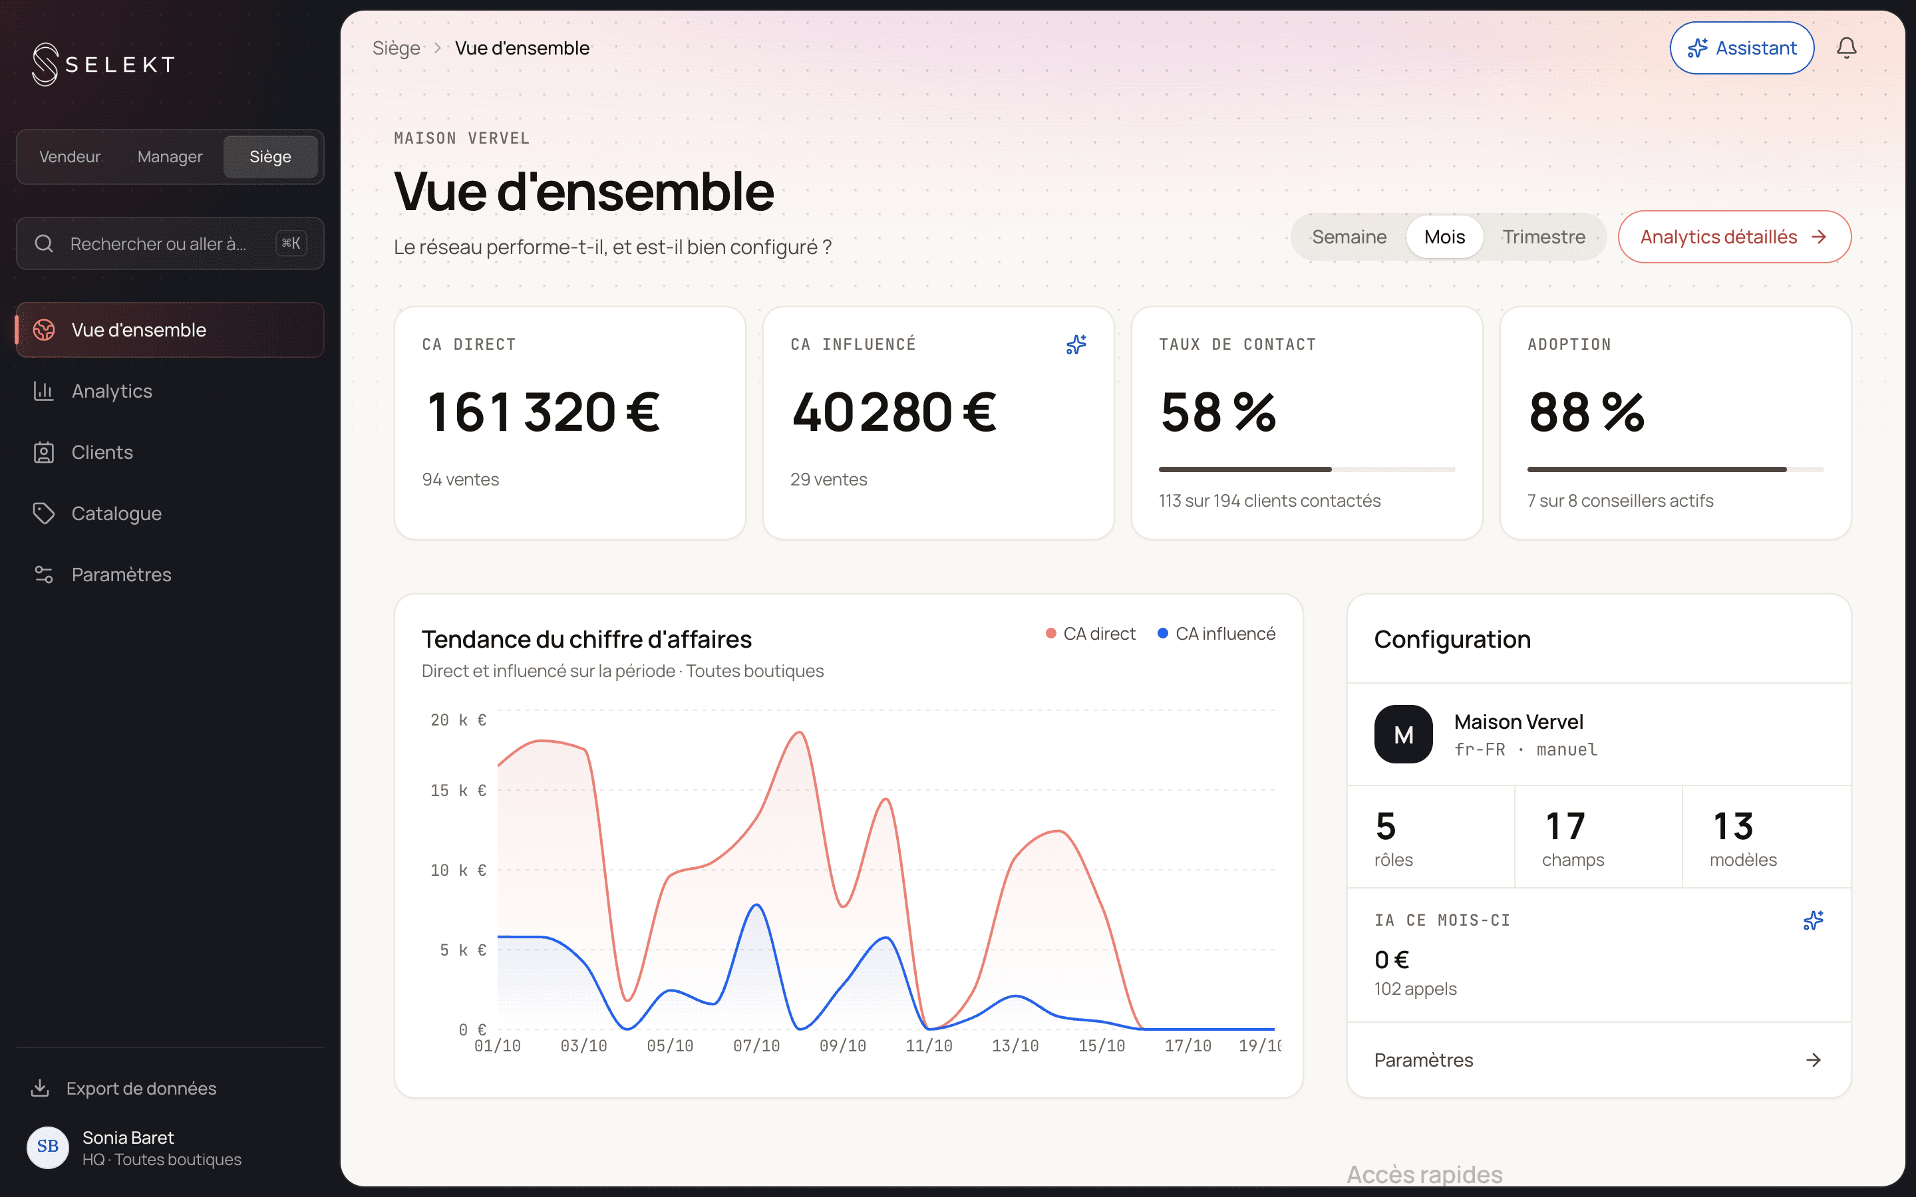
Task: Click the sparkle icon on CA Influencé card
Action: (1076, 344)
